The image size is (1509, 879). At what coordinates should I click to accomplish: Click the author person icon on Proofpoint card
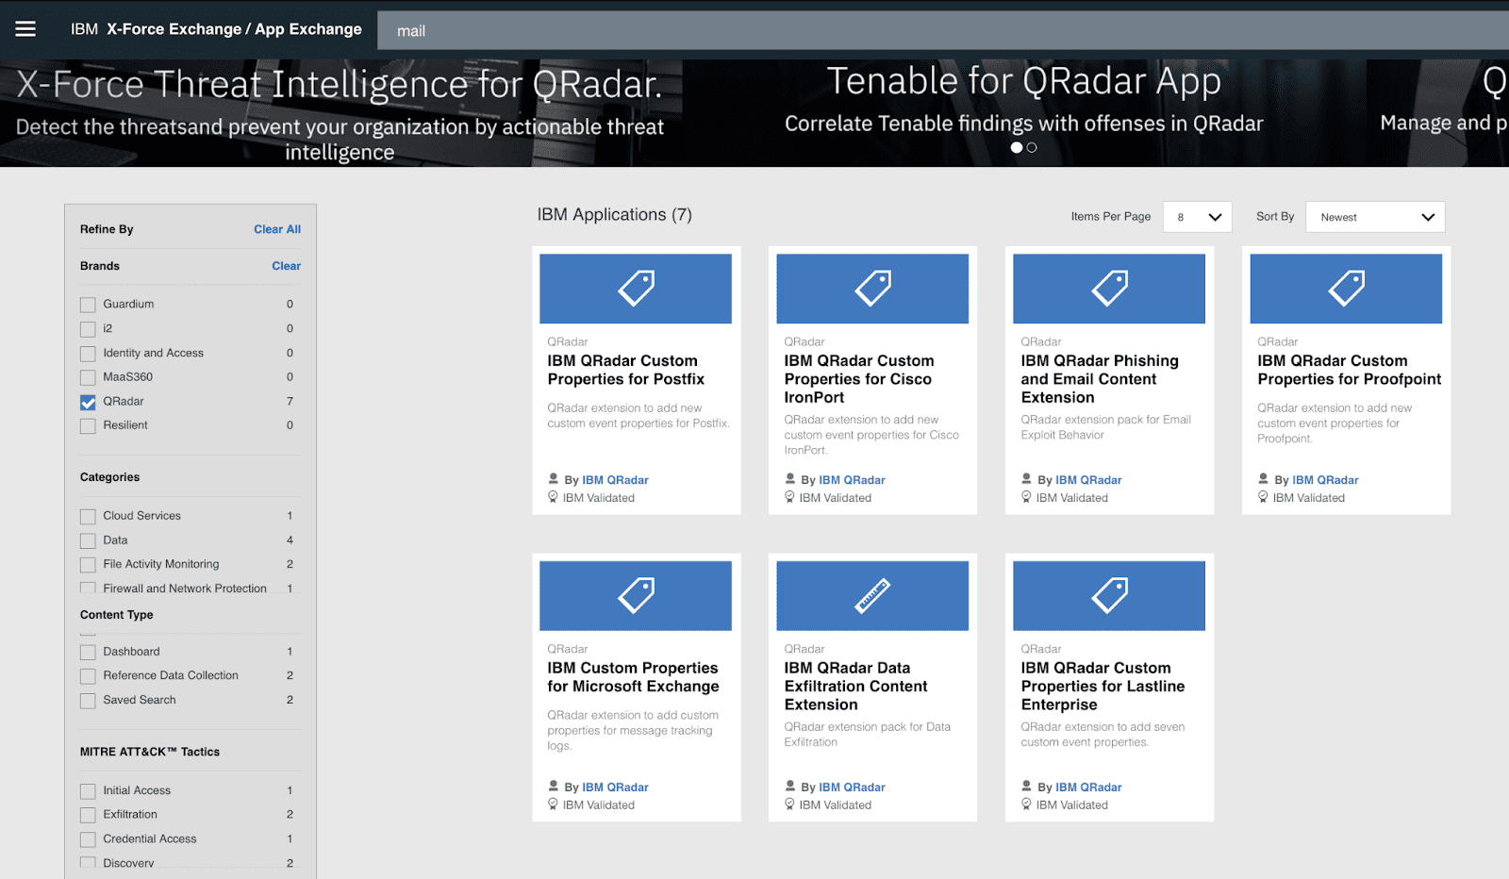[x=1264, y=479]
